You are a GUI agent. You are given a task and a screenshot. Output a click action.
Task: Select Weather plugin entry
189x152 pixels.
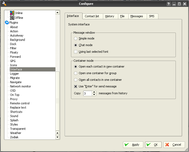pos(16,133)
